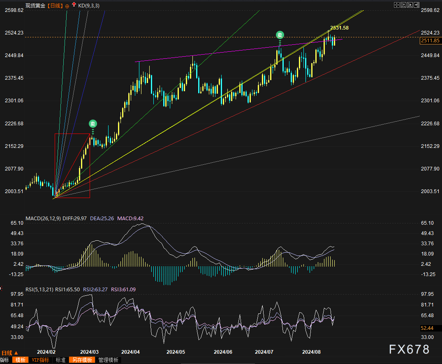Click the shrink chart range icon
This screenshot has height=364, width=442.
point(403,5)
